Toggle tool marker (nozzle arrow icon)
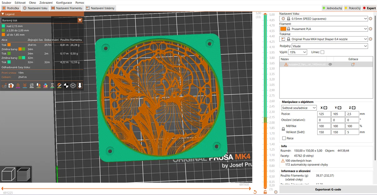This screenshot has height=195, width=377. [80, 85]
